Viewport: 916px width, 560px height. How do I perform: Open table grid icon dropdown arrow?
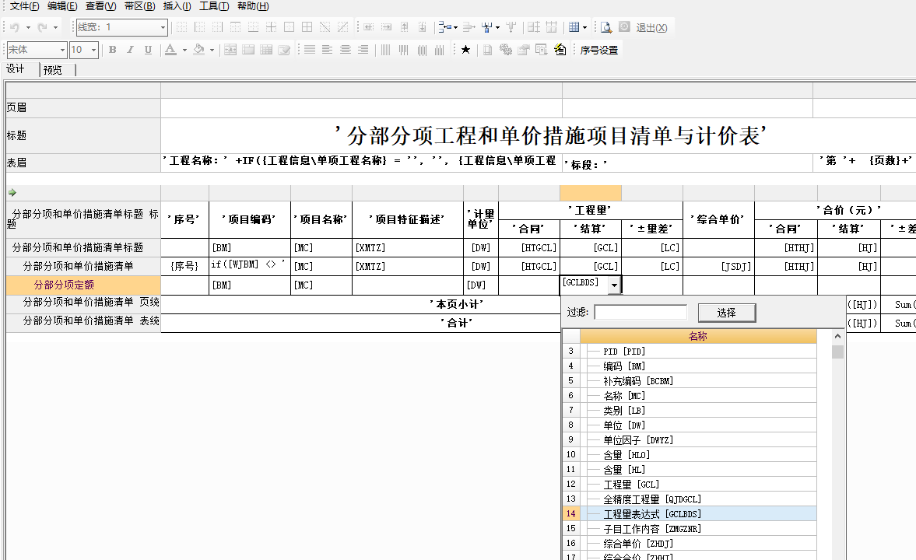pyautogui.click(x=584, y=27)
